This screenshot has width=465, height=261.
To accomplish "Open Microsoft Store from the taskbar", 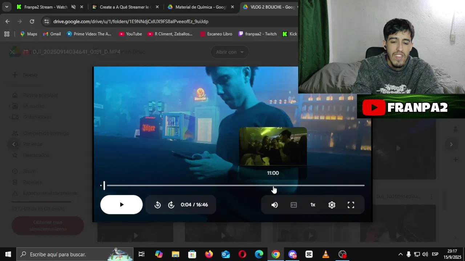I will point(192,254).
